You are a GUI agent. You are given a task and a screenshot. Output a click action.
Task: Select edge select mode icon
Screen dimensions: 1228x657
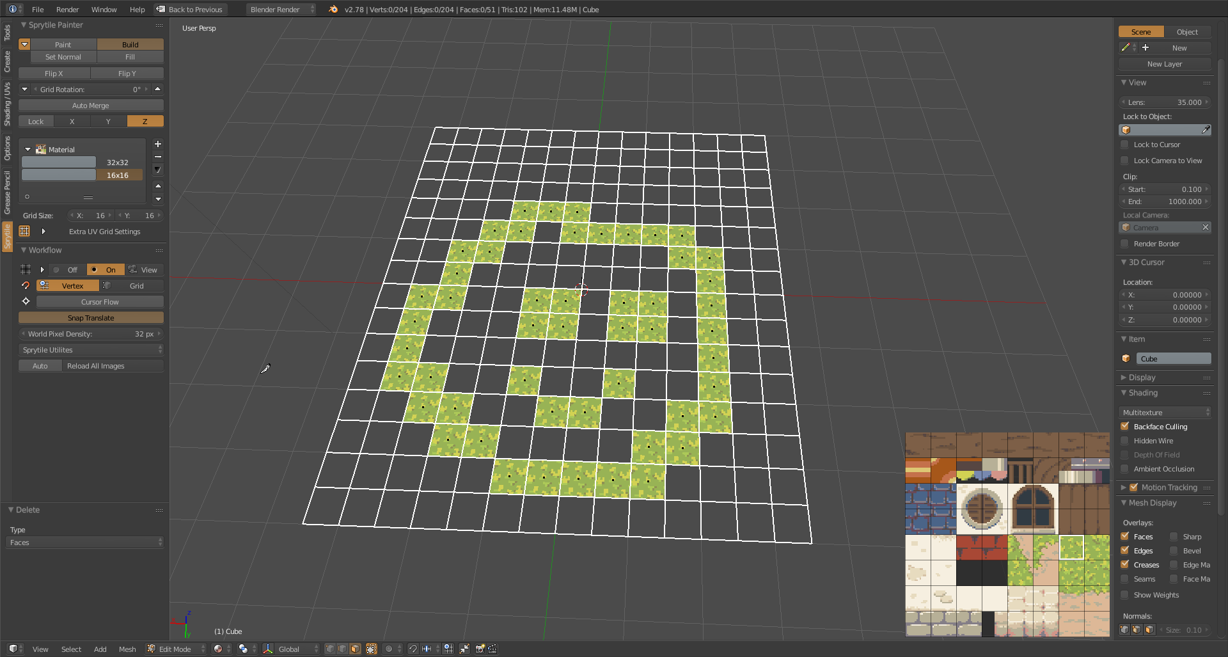click(x=342, y=649)
